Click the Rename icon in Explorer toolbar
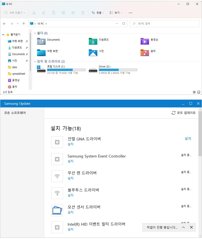Viewport: 202px width, 239px height. click(x=63, y=13)
